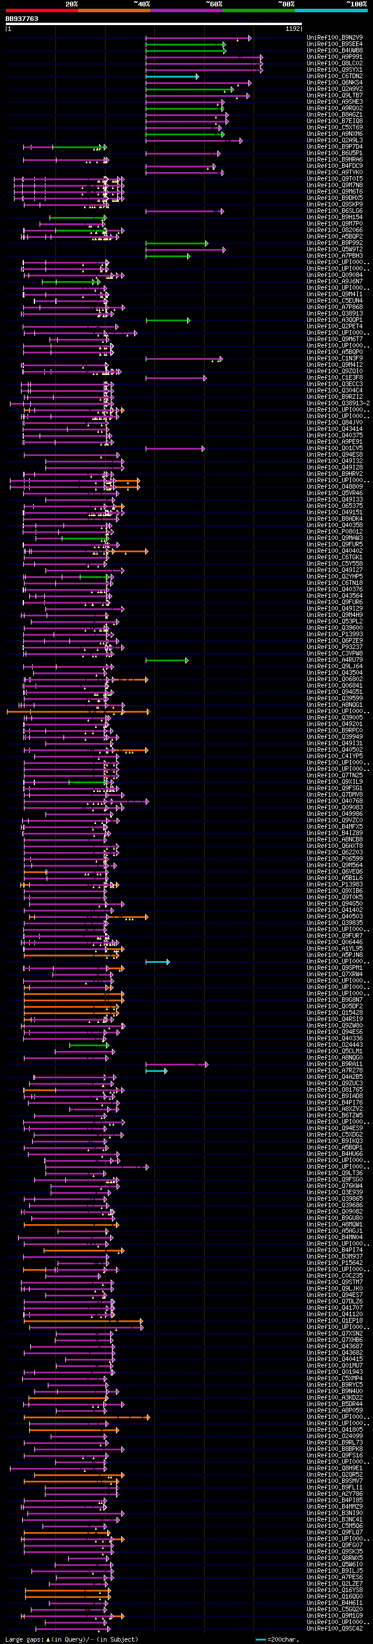Click label UniRef100_B9H154

click(335, 217)
